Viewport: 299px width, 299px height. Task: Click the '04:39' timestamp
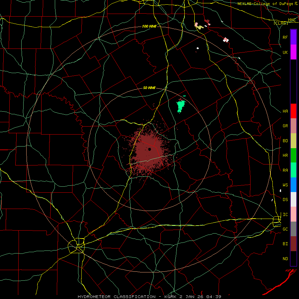click(x=213, y=297)
